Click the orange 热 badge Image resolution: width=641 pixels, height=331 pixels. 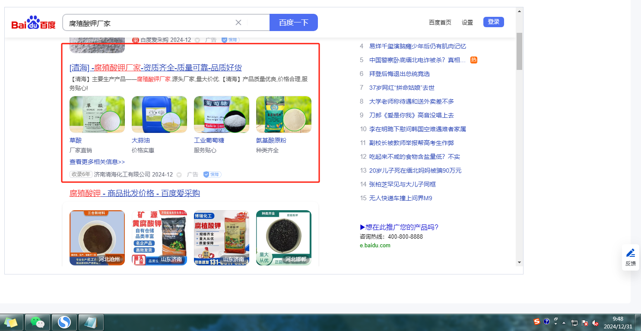pos(474,60)
